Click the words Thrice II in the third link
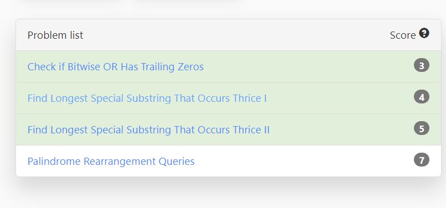This screenshot has width=446, height=208. (251, 130)
